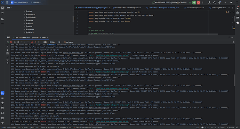Expand the common package folder
The height and width of the screenshot is (129, 240).
click(x=24, y=14)
